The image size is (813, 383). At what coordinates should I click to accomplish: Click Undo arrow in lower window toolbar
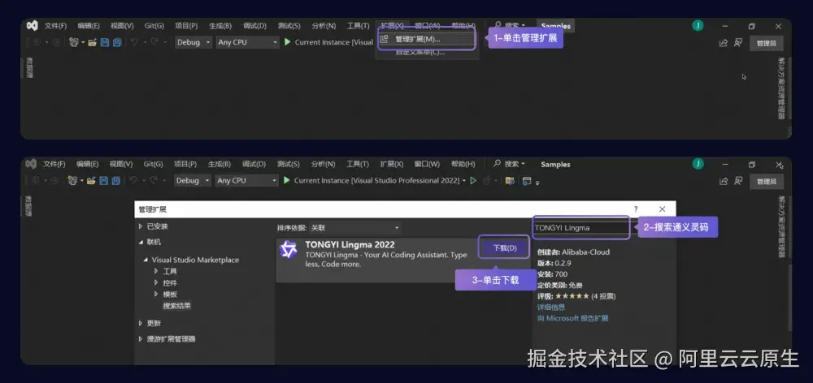(x=134, y=181)
